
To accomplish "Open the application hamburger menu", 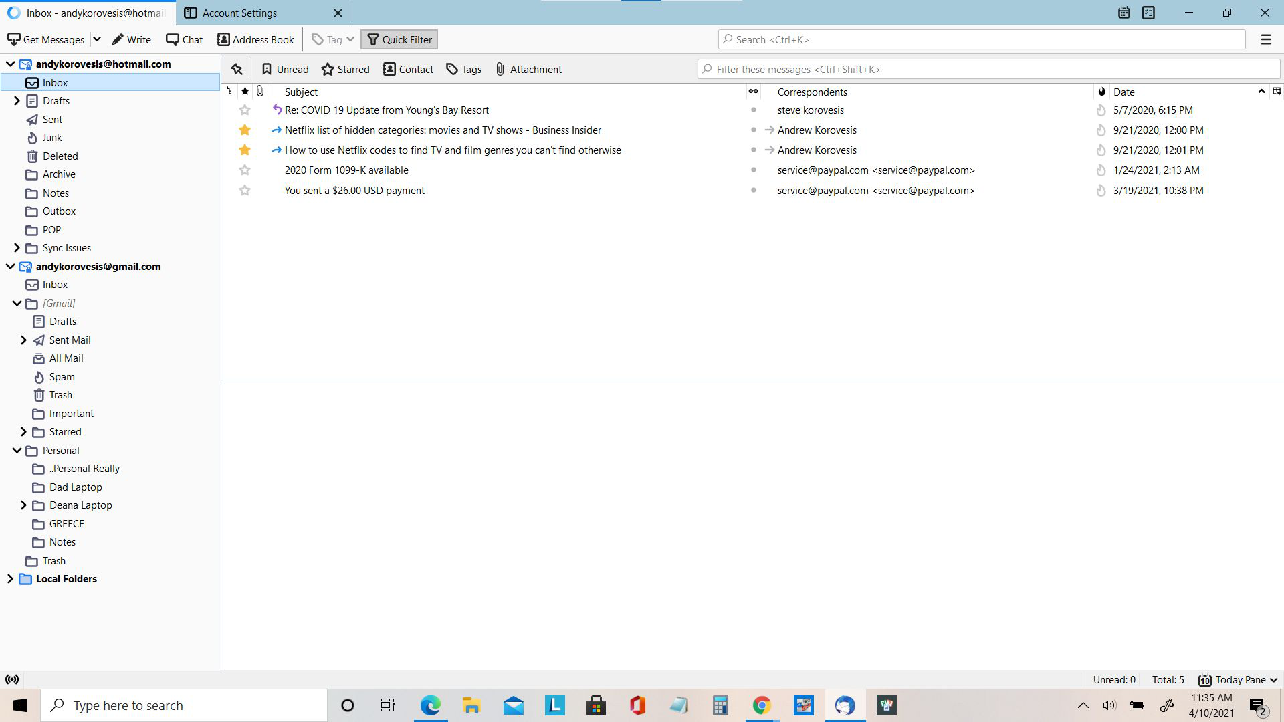I will tap(1265, 40).
